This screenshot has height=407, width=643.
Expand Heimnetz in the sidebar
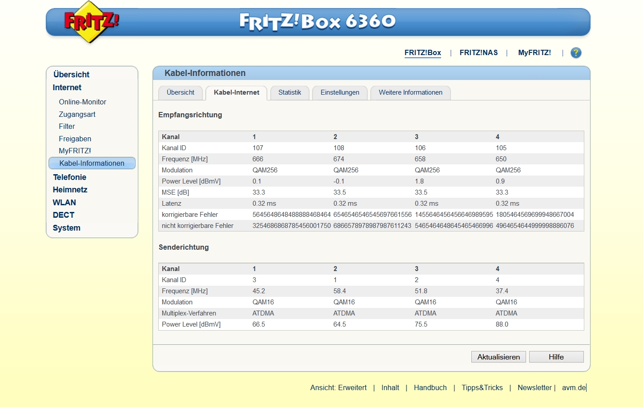[x=70, y=190]
